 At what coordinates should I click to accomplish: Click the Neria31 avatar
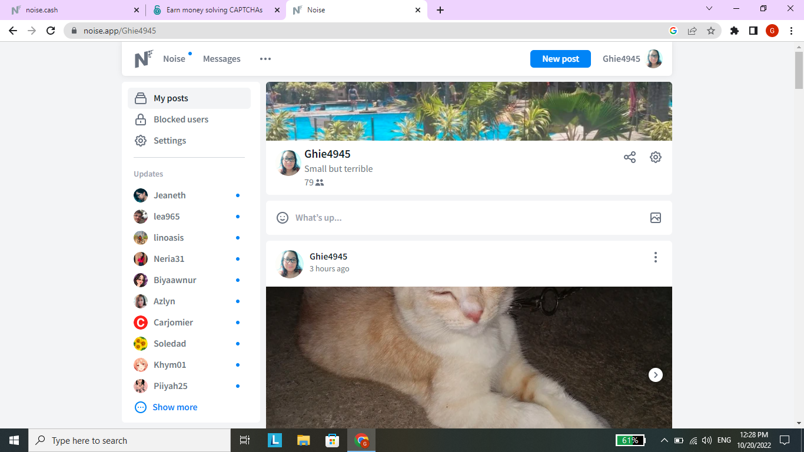[141, 259]
